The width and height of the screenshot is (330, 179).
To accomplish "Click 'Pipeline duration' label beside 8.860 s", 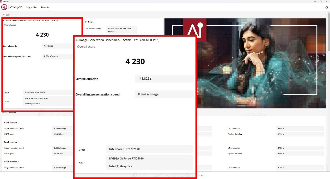I will [235, 154].
